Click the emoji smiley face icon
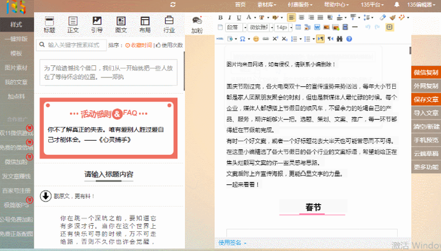The image size is (441, 251). pyautogui.click(x=256, y=39)
